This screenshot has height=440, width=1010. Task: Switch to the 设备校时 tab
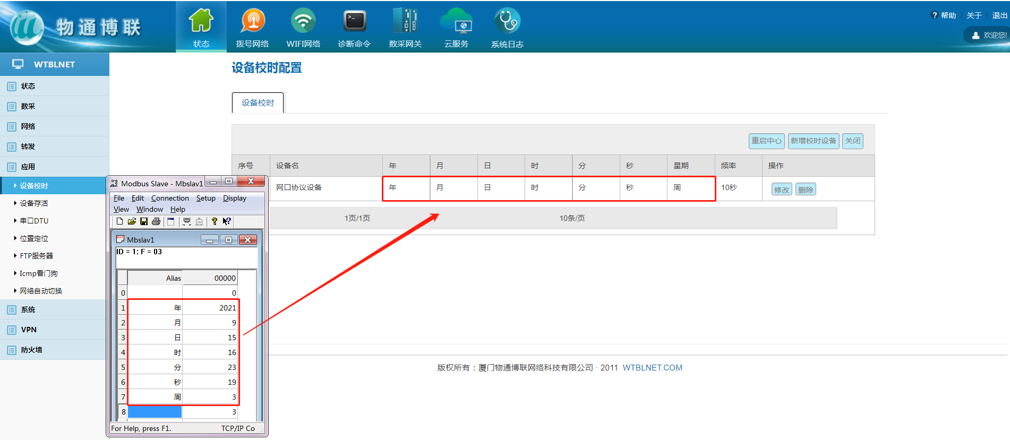(258, 103)
